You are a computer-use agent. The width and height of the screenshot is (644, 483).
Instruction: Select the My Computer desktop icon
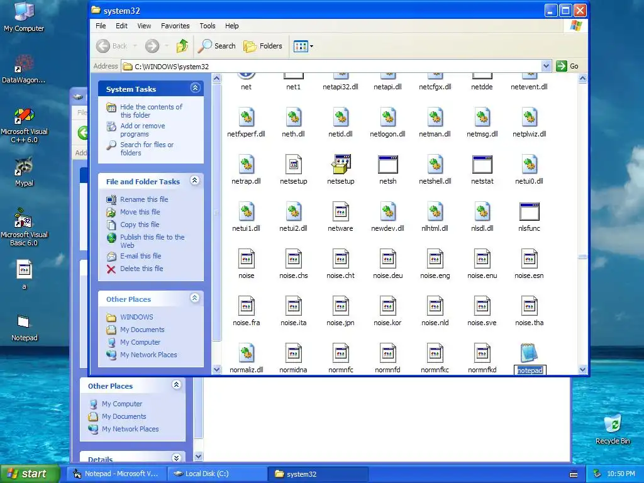(24, 17)
